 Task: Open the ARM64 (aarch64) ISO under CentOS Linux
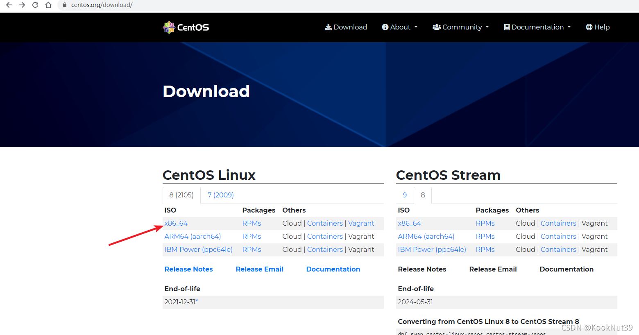point(193,236)
